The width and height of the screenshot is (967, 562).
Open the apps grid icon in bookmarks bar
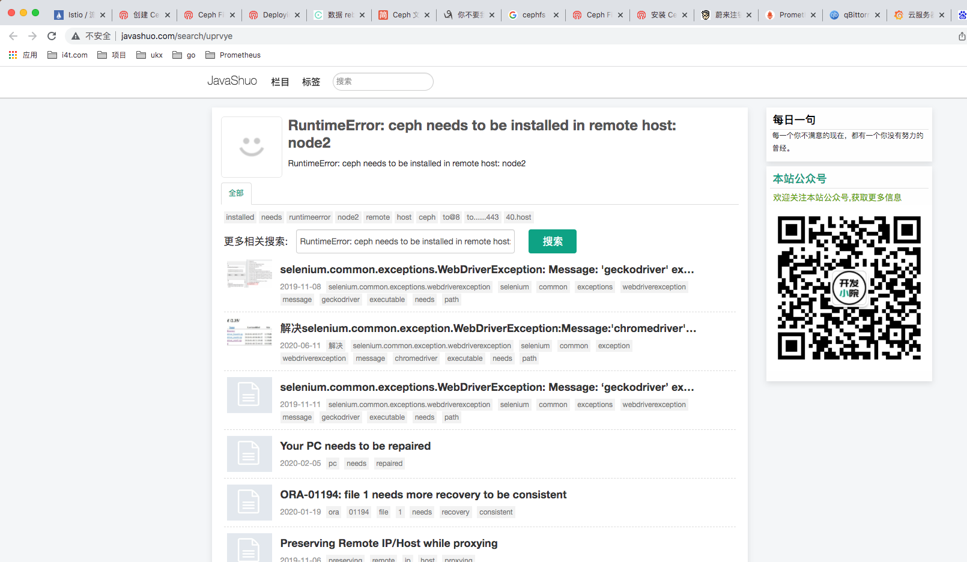[13, 55]
